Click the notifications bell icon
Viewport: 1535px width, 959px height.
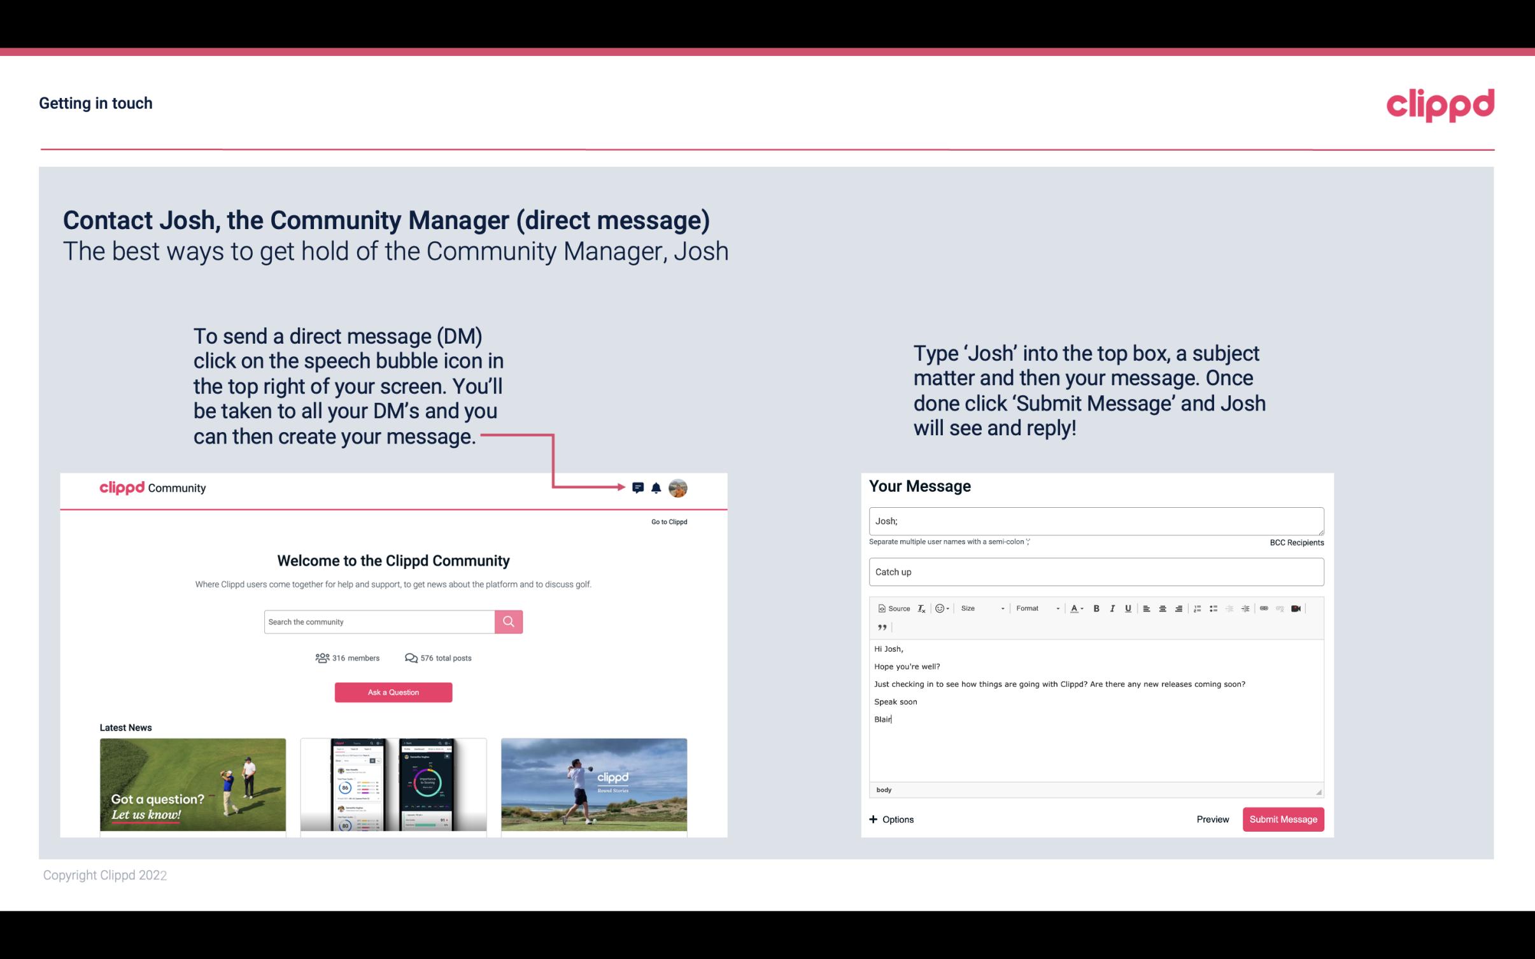click(x=656, y=487)
